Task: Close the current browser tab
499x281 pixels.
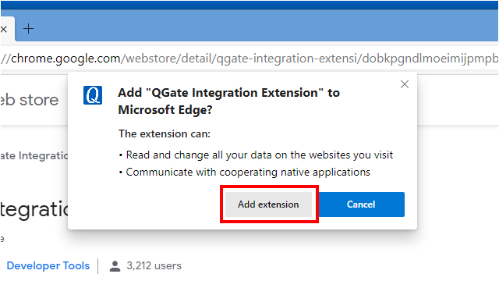Action: [4, 30]
